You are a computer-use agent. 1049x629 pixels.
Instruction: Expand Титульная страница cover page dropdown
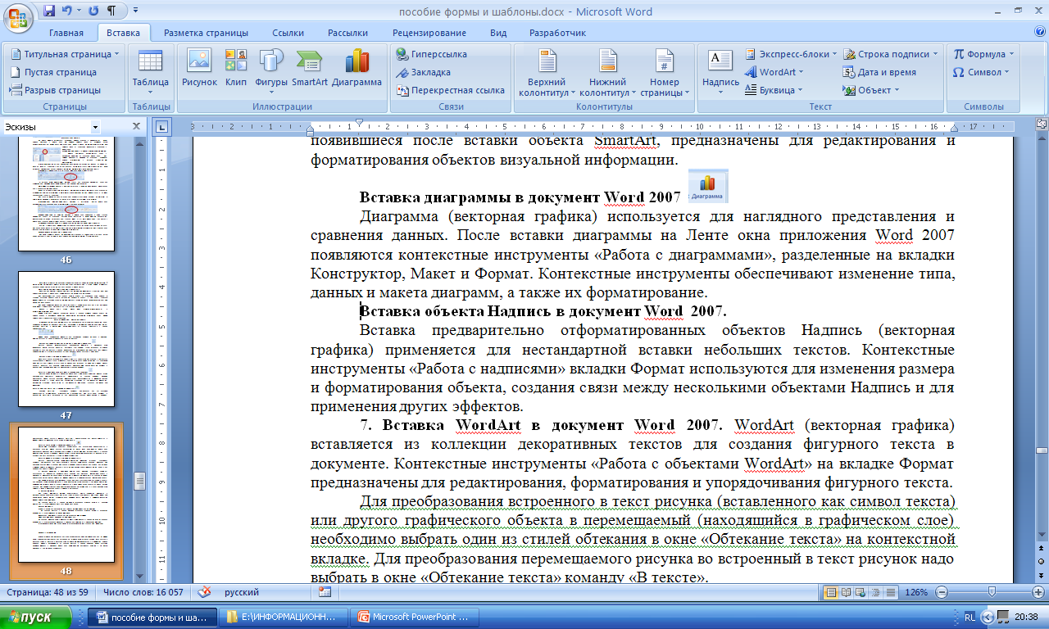[x=117, y=54]
